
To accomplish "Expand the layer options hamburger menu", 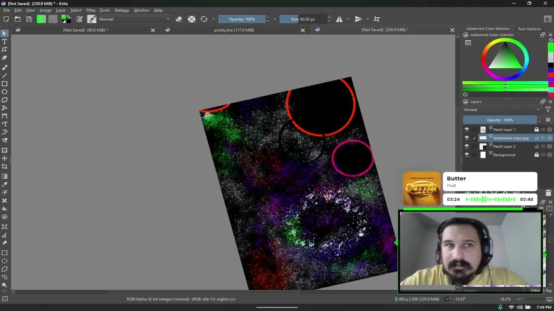I will coord(548,120).
